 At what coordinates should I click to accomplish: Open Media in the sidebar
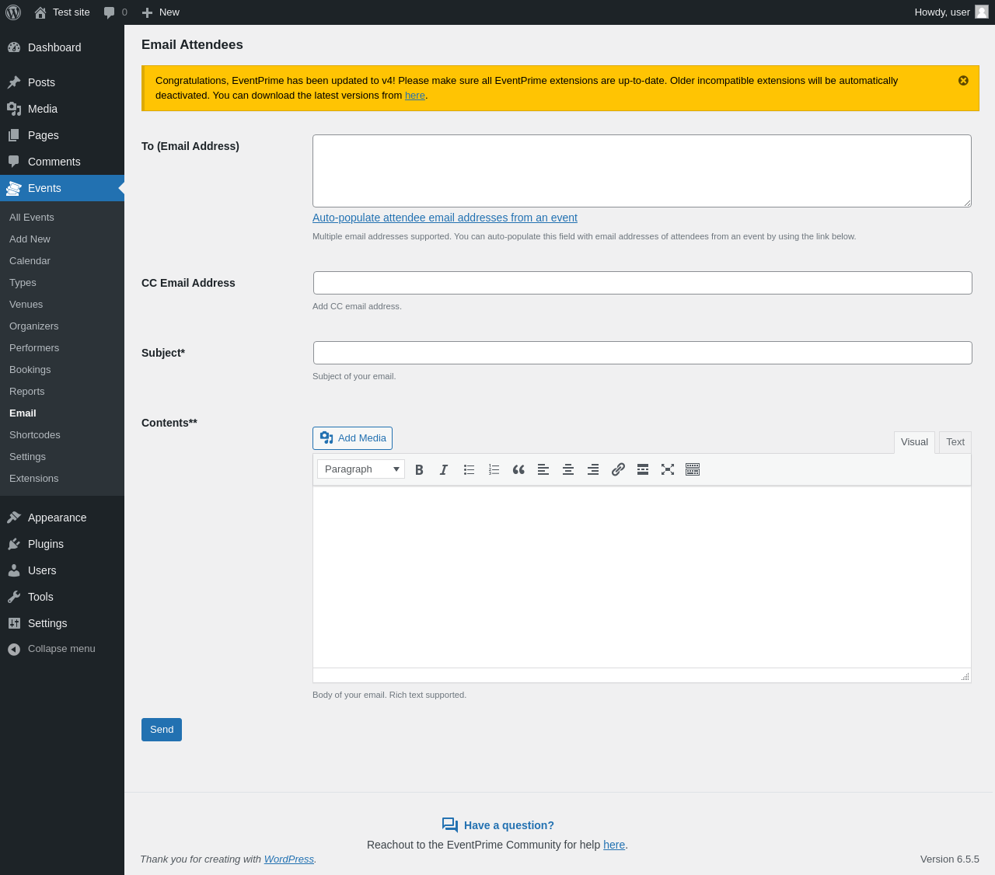[62, 109]
